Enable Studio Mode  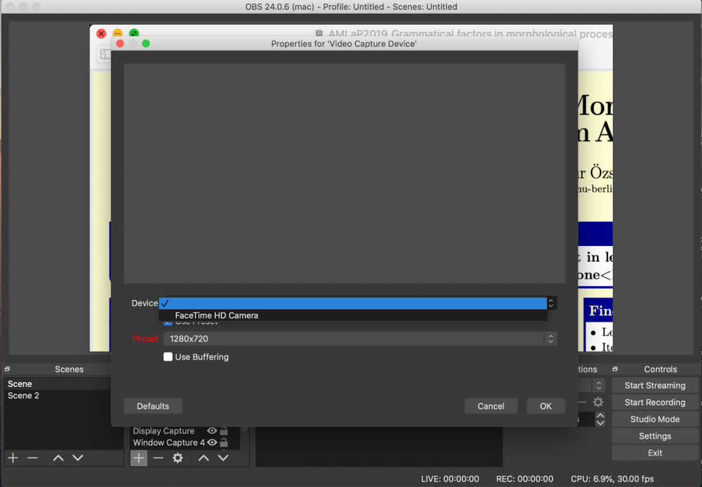655,419
